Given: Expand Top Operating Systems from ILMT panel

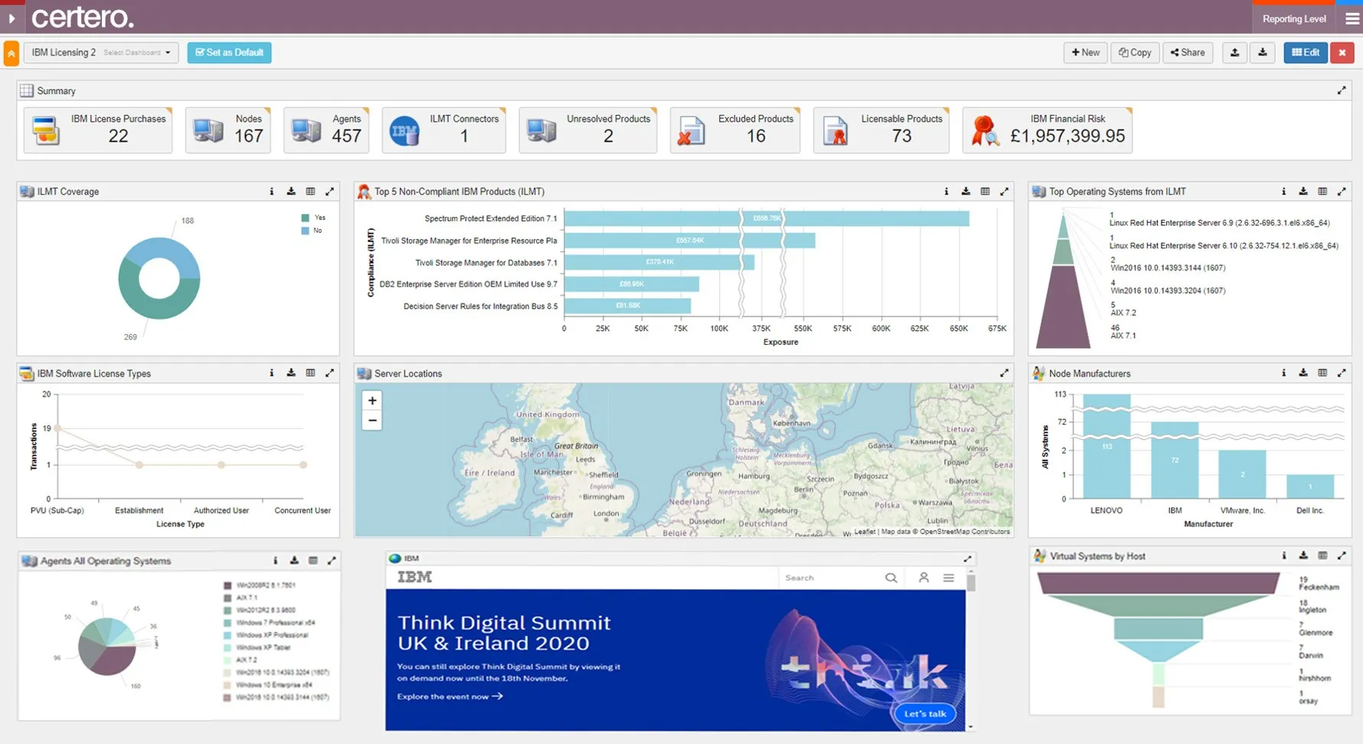Looking at the screenshot, I should (1342, 192).
